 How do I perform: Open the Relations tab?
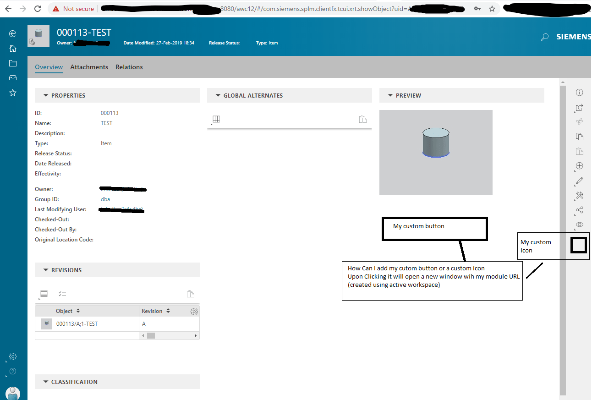(x=129, y=67)
